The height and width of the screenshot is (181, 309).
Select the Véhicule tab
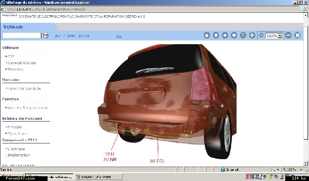coord(13,27)
